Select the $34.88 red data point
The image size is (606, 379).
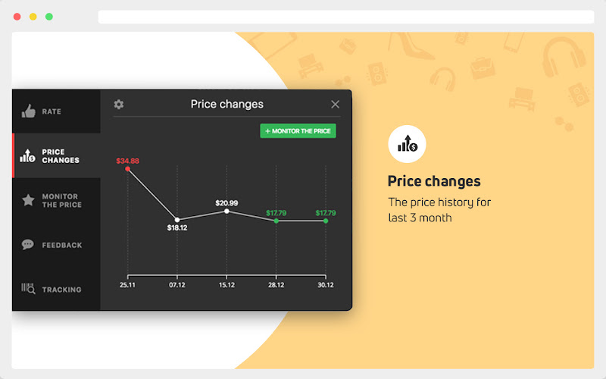click(x=127, y=169)
